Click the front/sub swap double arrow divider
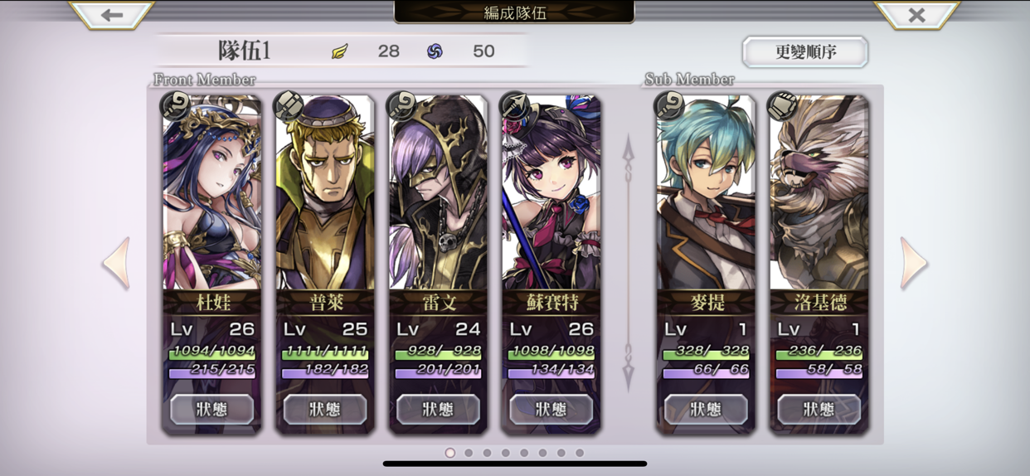1030x476 pixels. click(628, 263)
